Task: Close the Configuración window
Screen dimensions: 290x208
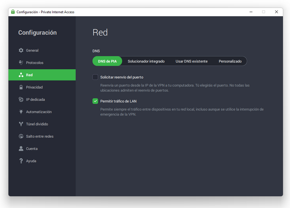Action: click(277, 12)
